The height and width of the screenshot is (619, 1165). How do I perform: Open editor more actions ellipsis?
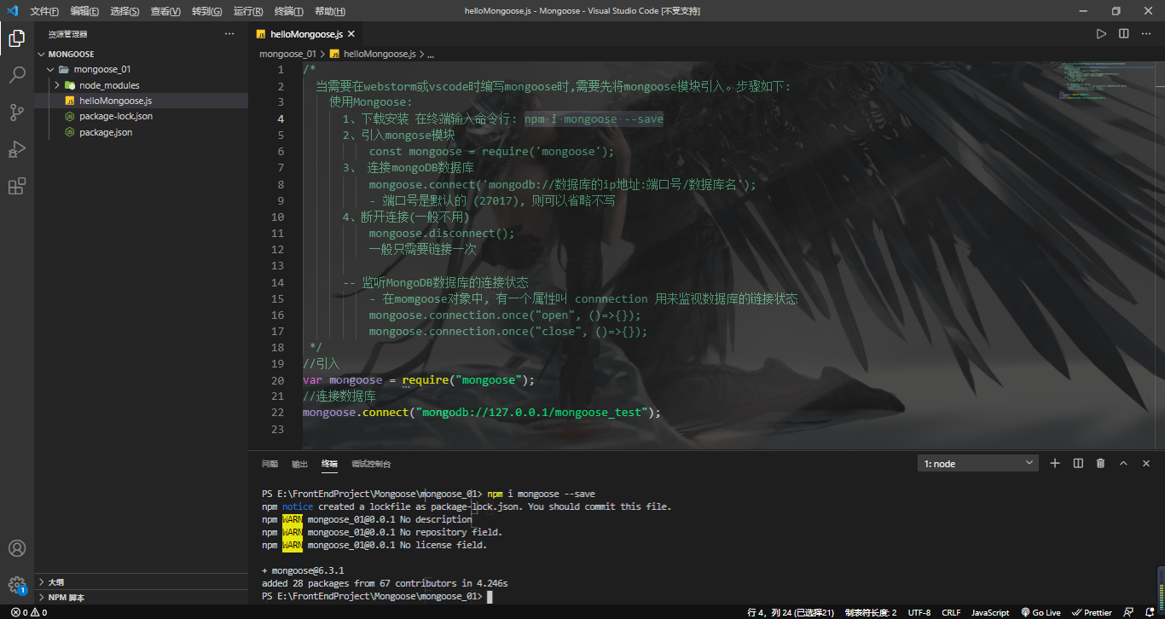[1146, 34]
